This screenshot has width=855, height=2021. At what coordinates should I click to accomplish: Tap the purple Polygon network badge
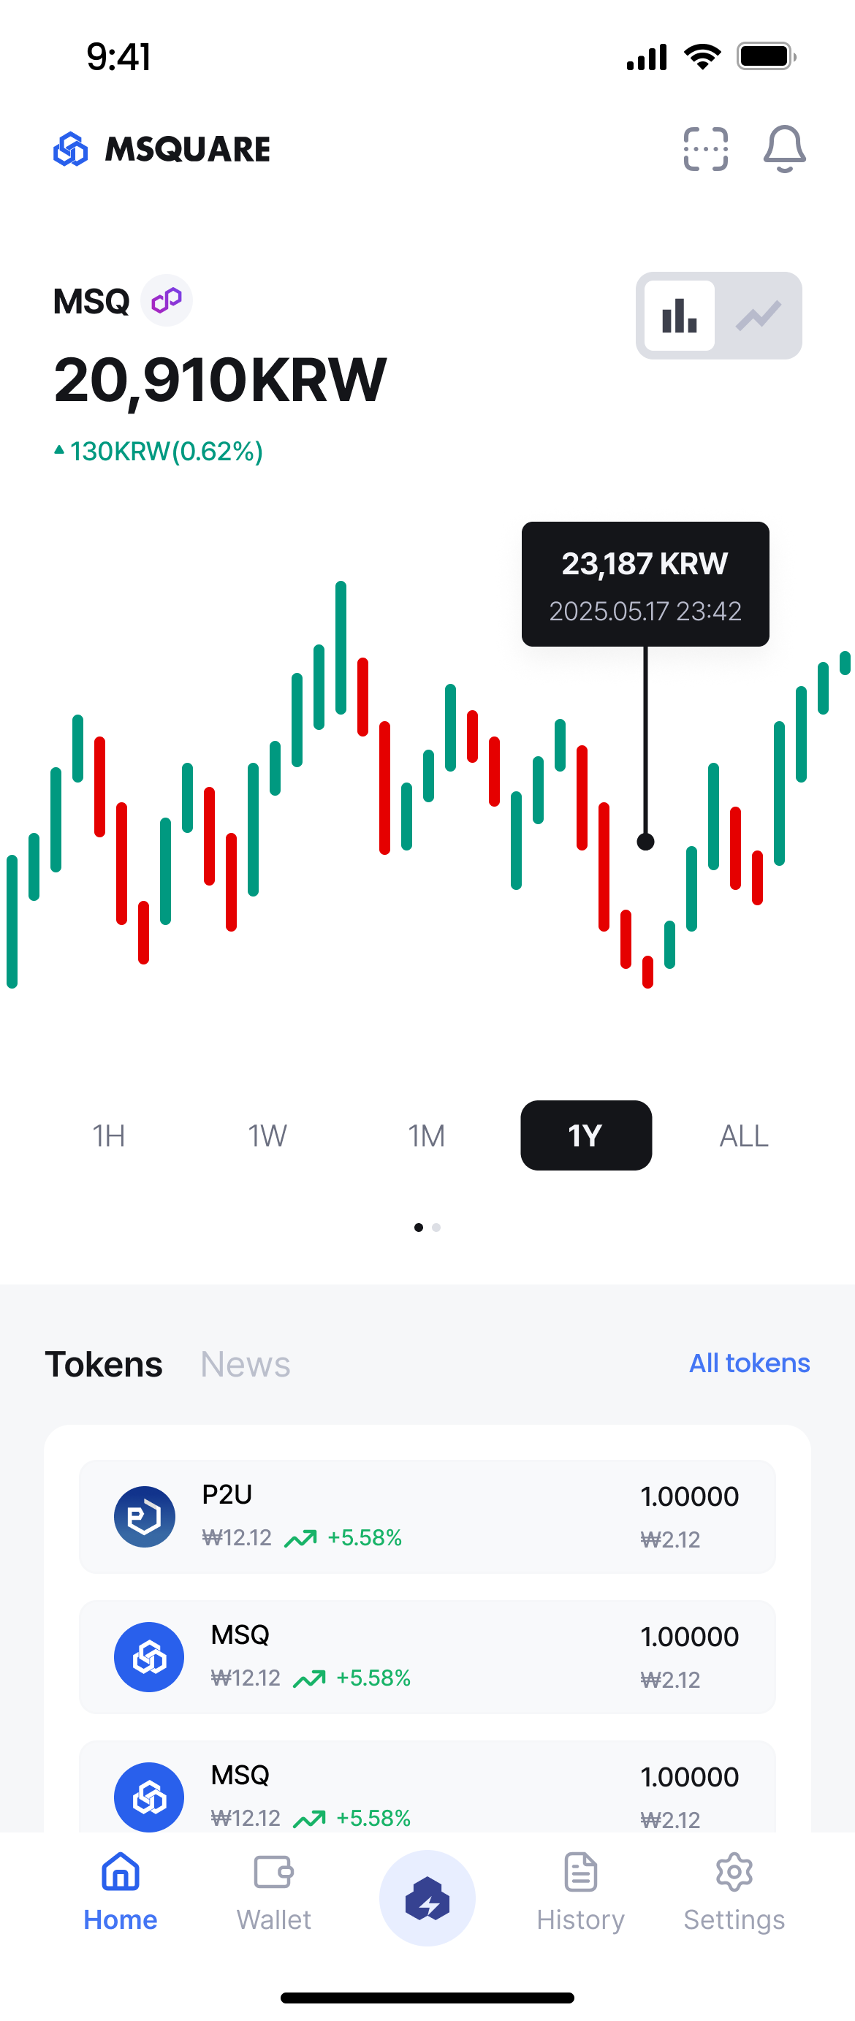click(167, 300)
